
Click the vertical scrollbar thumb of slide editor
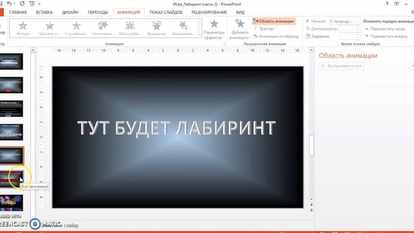coord(312,145)
